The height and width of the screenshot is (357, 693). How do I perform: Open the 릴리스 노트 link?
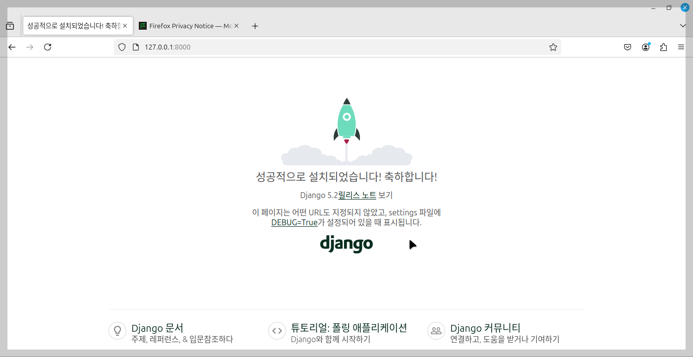pyautogui.click(x=357, y=195)
